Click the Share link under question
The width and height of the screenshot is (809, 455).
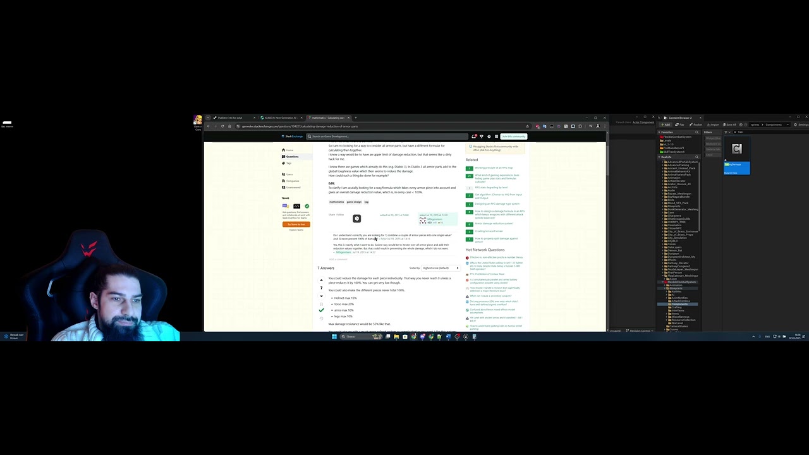tap(332, 215)
